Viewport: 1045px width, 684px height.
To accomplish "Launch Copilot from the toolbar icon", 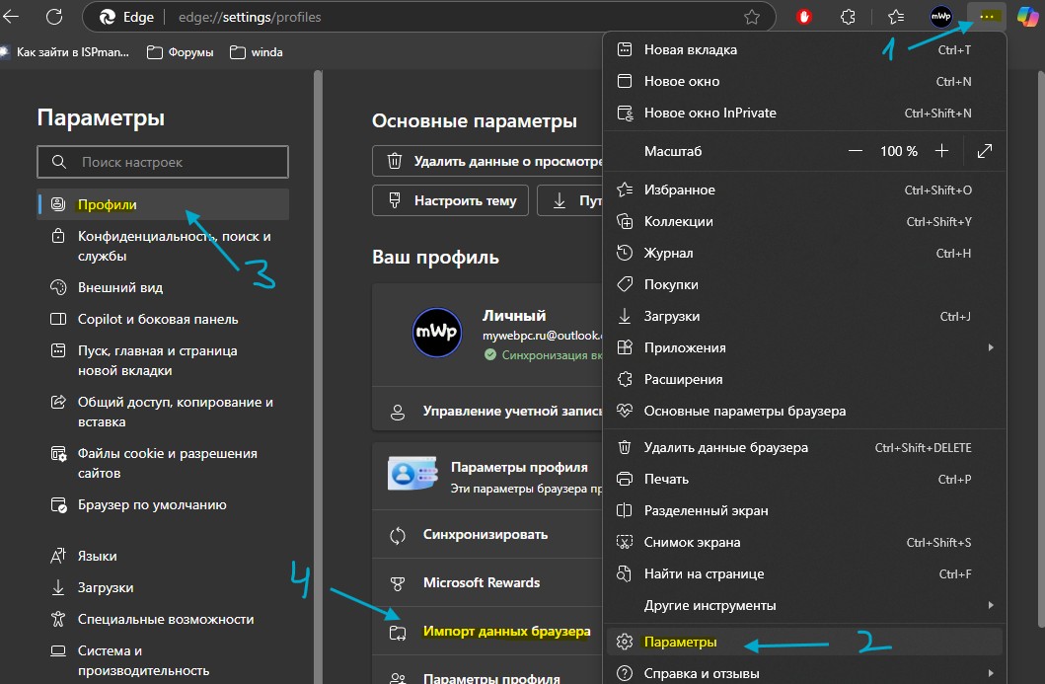I will [1027, 17].
